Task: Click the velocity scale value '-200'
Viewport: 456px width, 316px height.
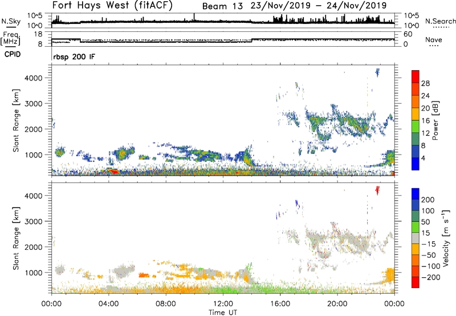Action: (x=431, y=277)
